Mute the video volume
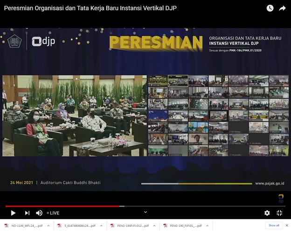This screenshot has height=232, width=291. pos(39,213)
